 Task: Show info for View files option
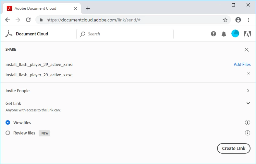pos(248,122)
